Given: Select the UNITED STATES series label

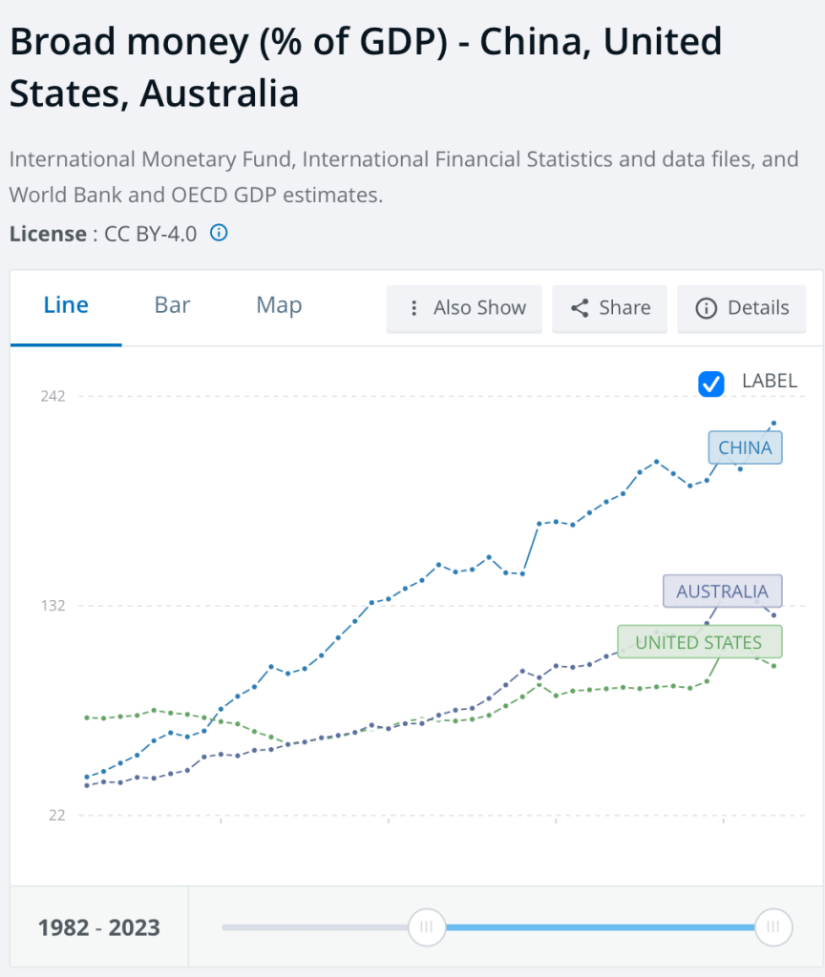Looking at the screenshot, I should point(699,642).
